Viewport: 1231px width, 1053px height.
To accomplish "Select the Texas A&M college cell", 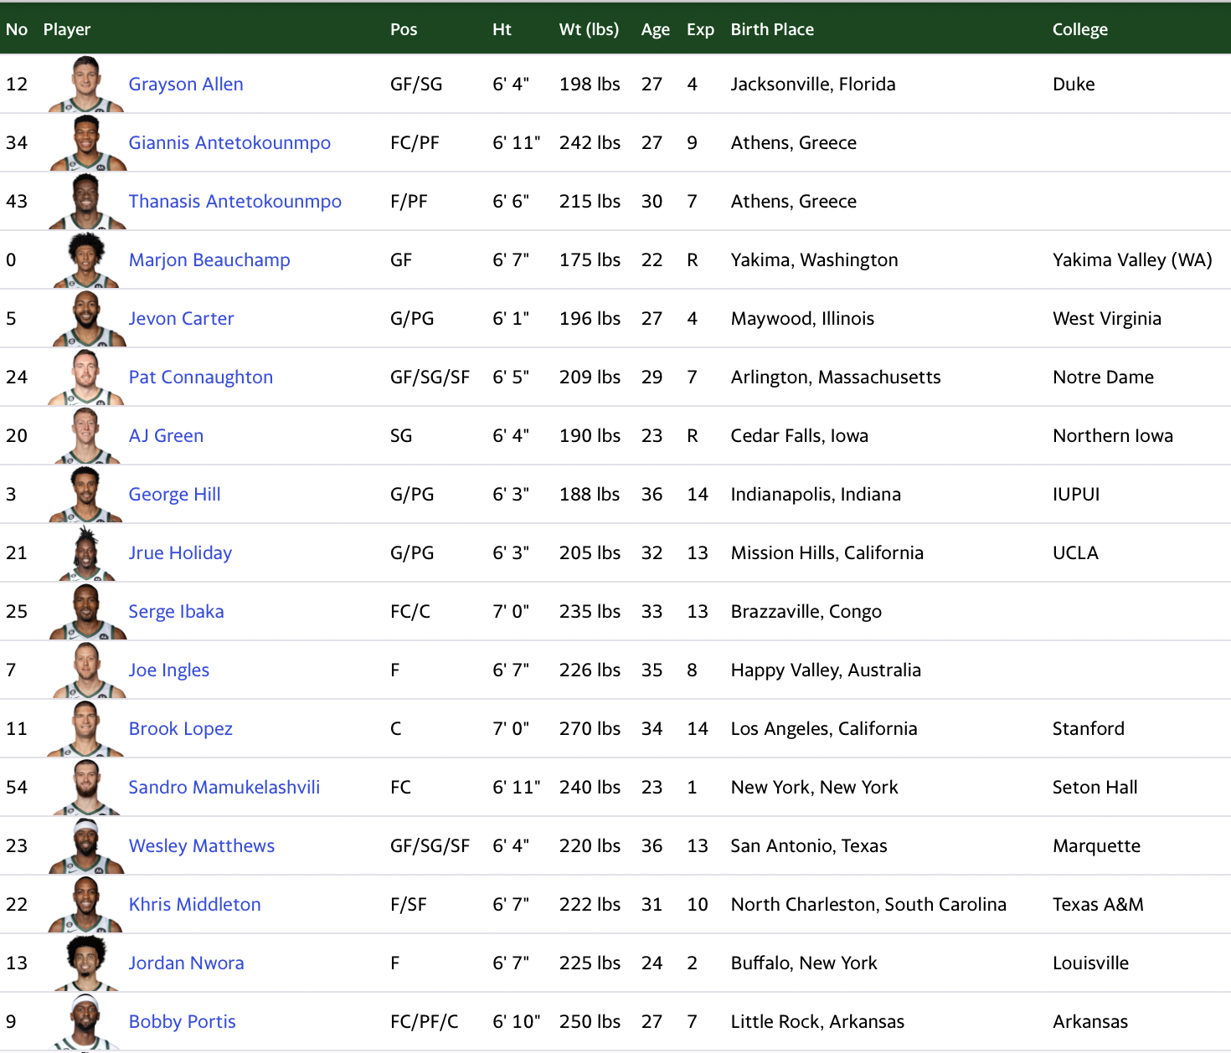I will [1098, 904].
